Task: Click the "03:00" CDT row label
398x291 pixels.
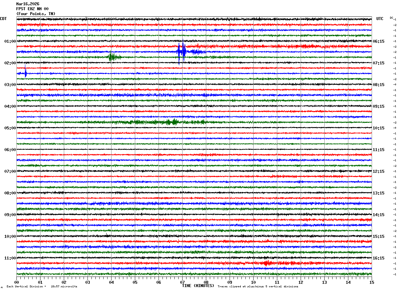Action: coord(10,85)
